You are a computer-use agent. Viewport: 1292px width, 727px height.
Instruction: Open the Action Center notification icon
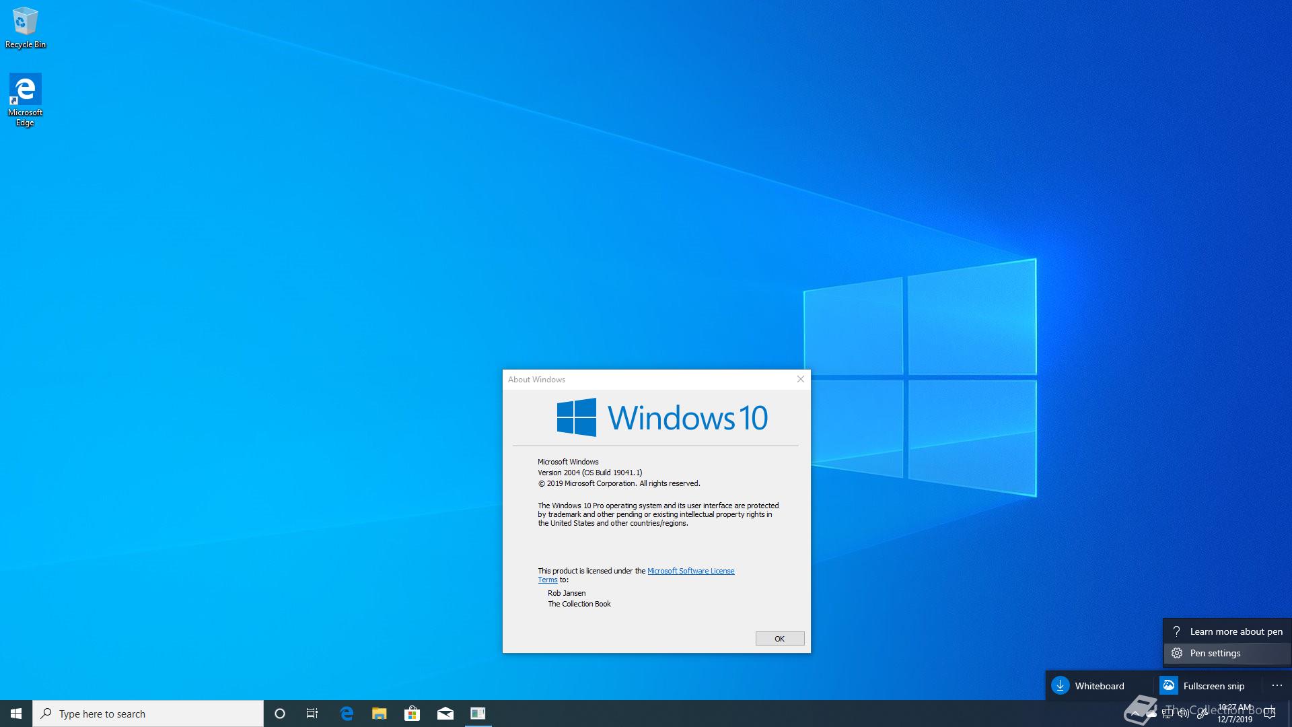pyautogui.click(x=1270, y=714)
